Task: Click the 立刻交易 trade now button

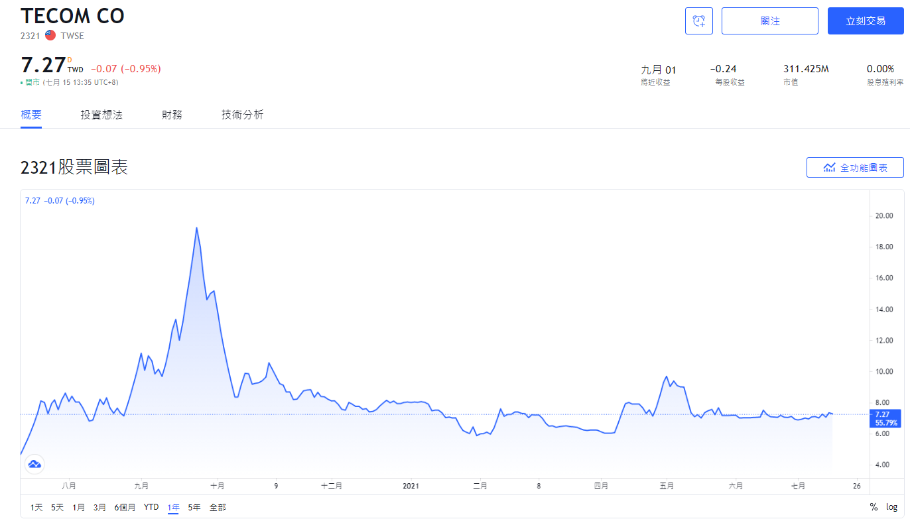Action: tap(866, 21)
